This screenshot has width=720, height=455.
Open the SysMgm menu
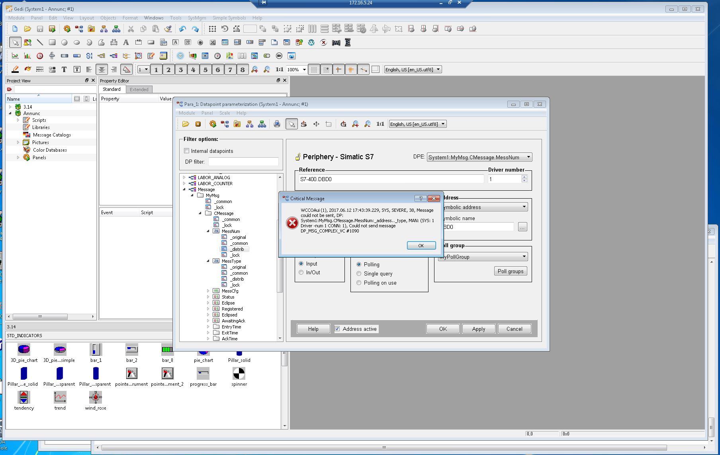click(197, 18)
